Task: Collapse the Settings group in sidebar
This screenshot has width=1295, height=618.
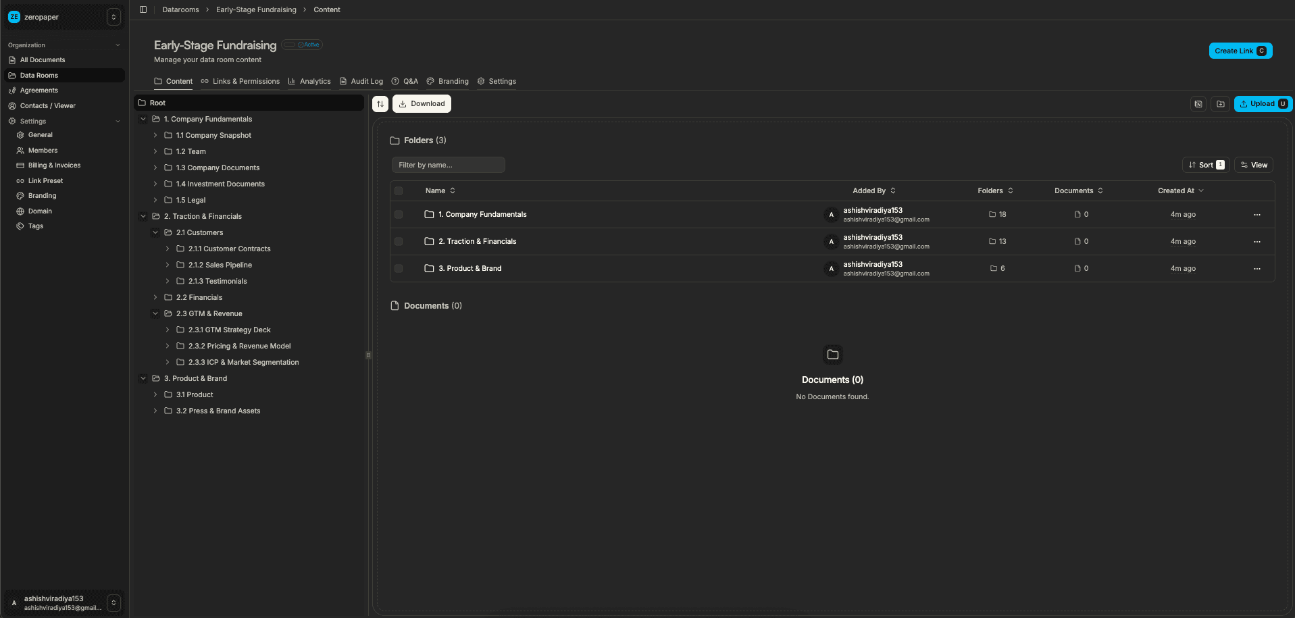Action: pos(119,121)
